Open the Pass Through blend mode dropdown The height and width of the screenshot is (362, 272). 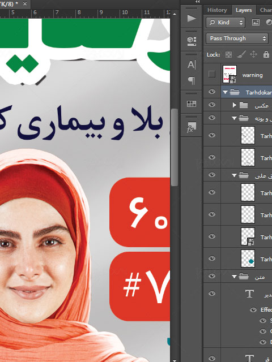[237, 38]
